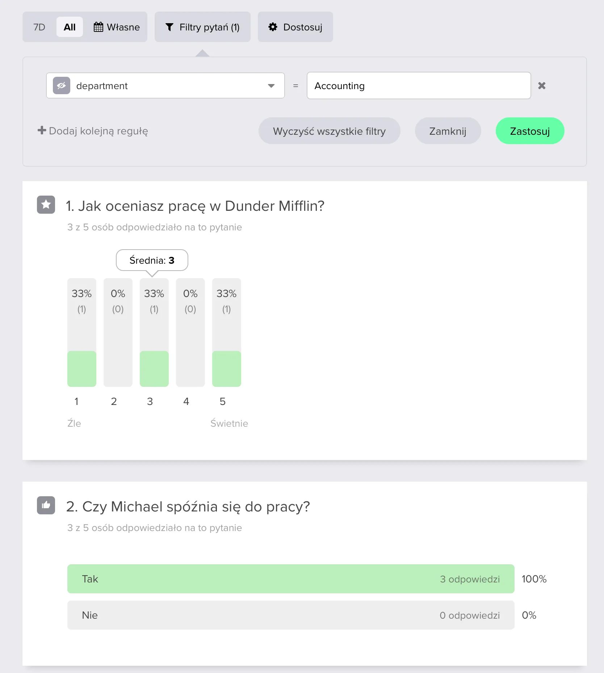Click the green Tak answer bar
Viewport: 604px width, 673px height.
coord(291,579)
